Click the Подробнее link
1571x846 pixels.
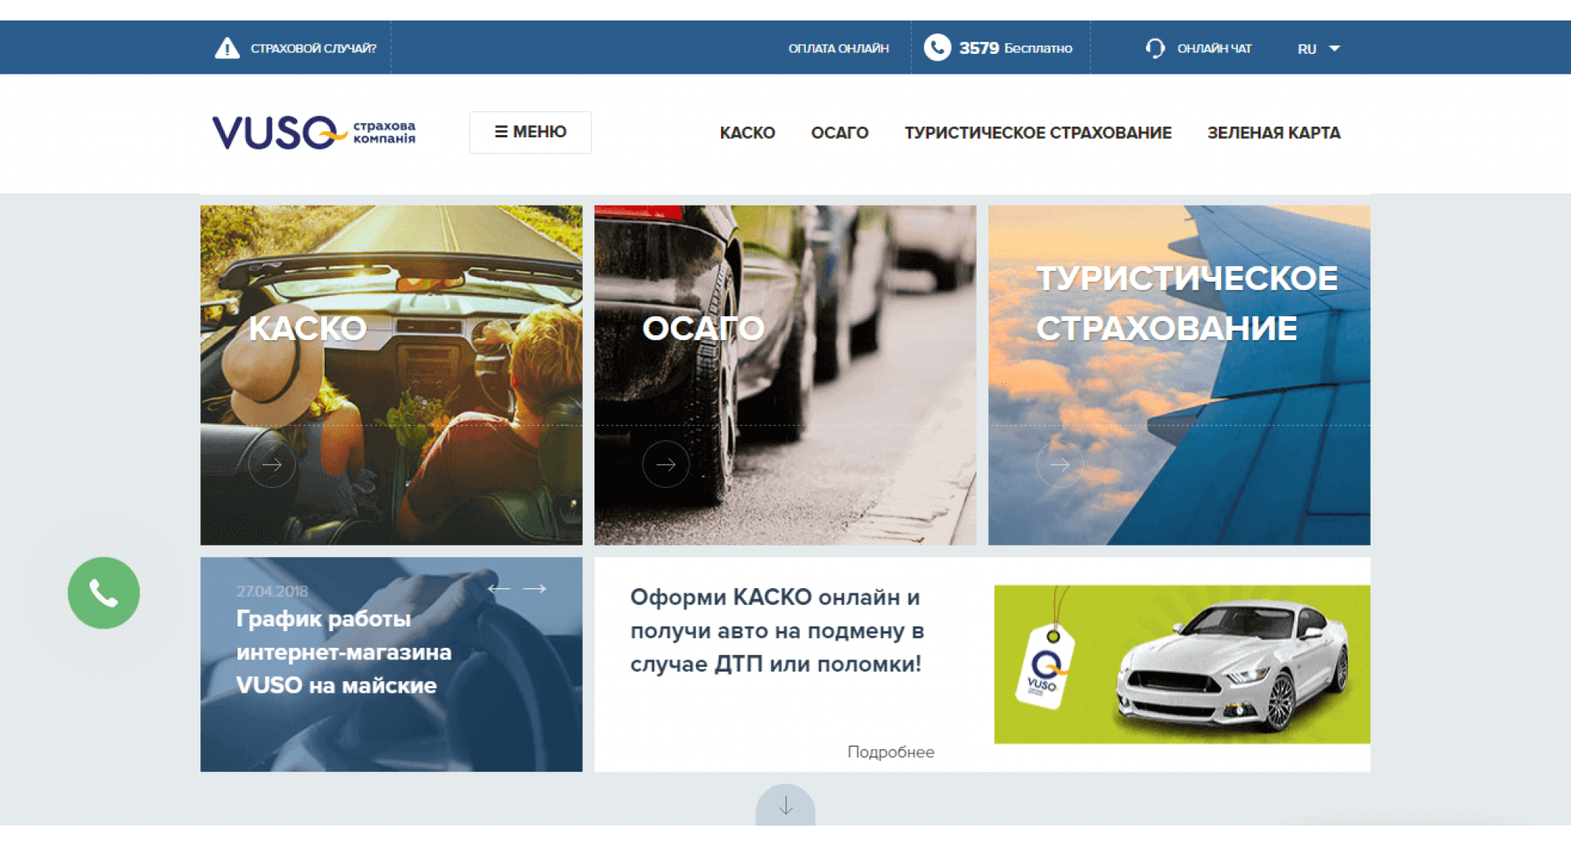pos(890,752)
